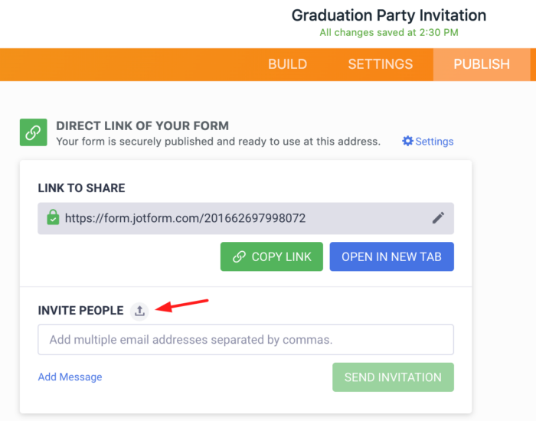Screen dimensions: 536x421
Task: Click the Add Message link
Action: point(70,377)
